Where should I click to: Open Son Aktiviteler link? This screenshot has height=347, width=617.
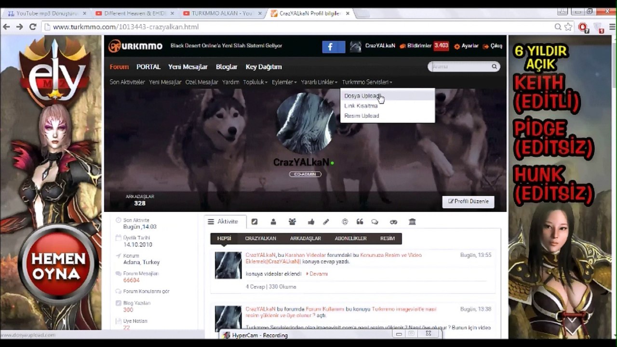(127, 82)
